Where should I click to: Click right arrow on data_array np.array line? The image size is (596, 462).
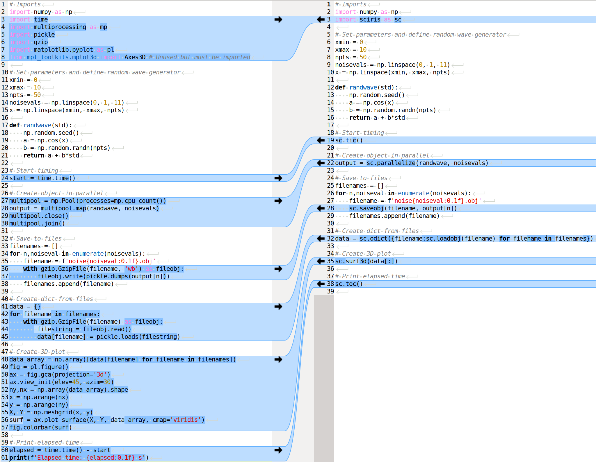pyautogui.click(x=278, y=359)
